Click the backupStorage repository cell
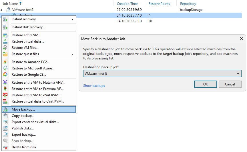 pos(191,10)
